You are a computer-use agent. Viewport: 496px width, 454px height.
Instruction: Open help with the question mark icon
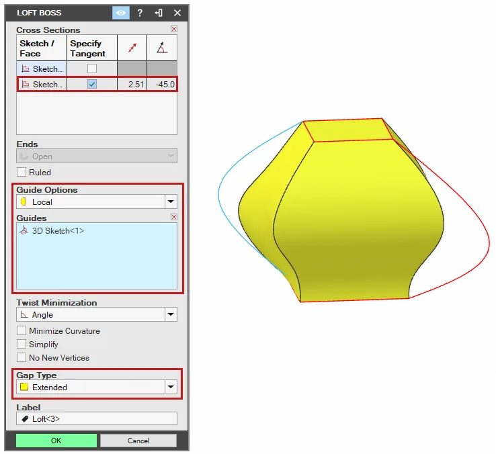(140, 13)
